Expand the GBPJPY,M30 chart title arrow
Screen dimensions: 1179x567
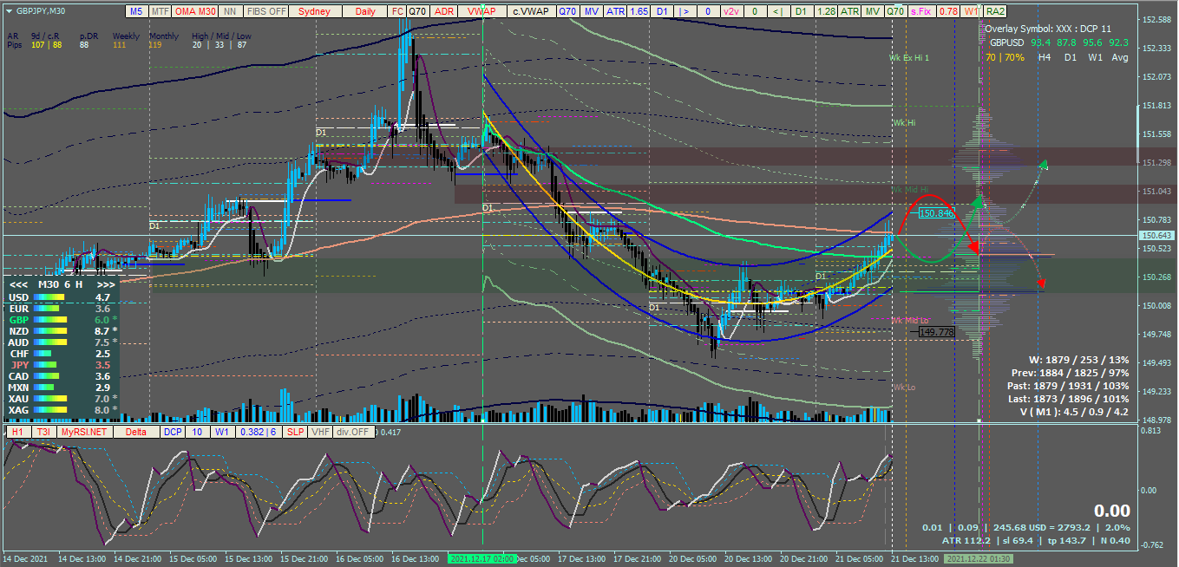9,12
